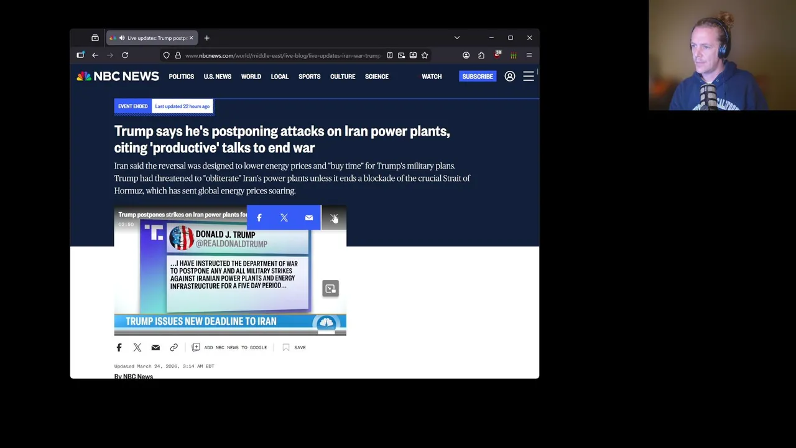Image resolution: width=796 pixels, height=448 pixels.
Task: Open the Sports section
Action: click(310, 77)
